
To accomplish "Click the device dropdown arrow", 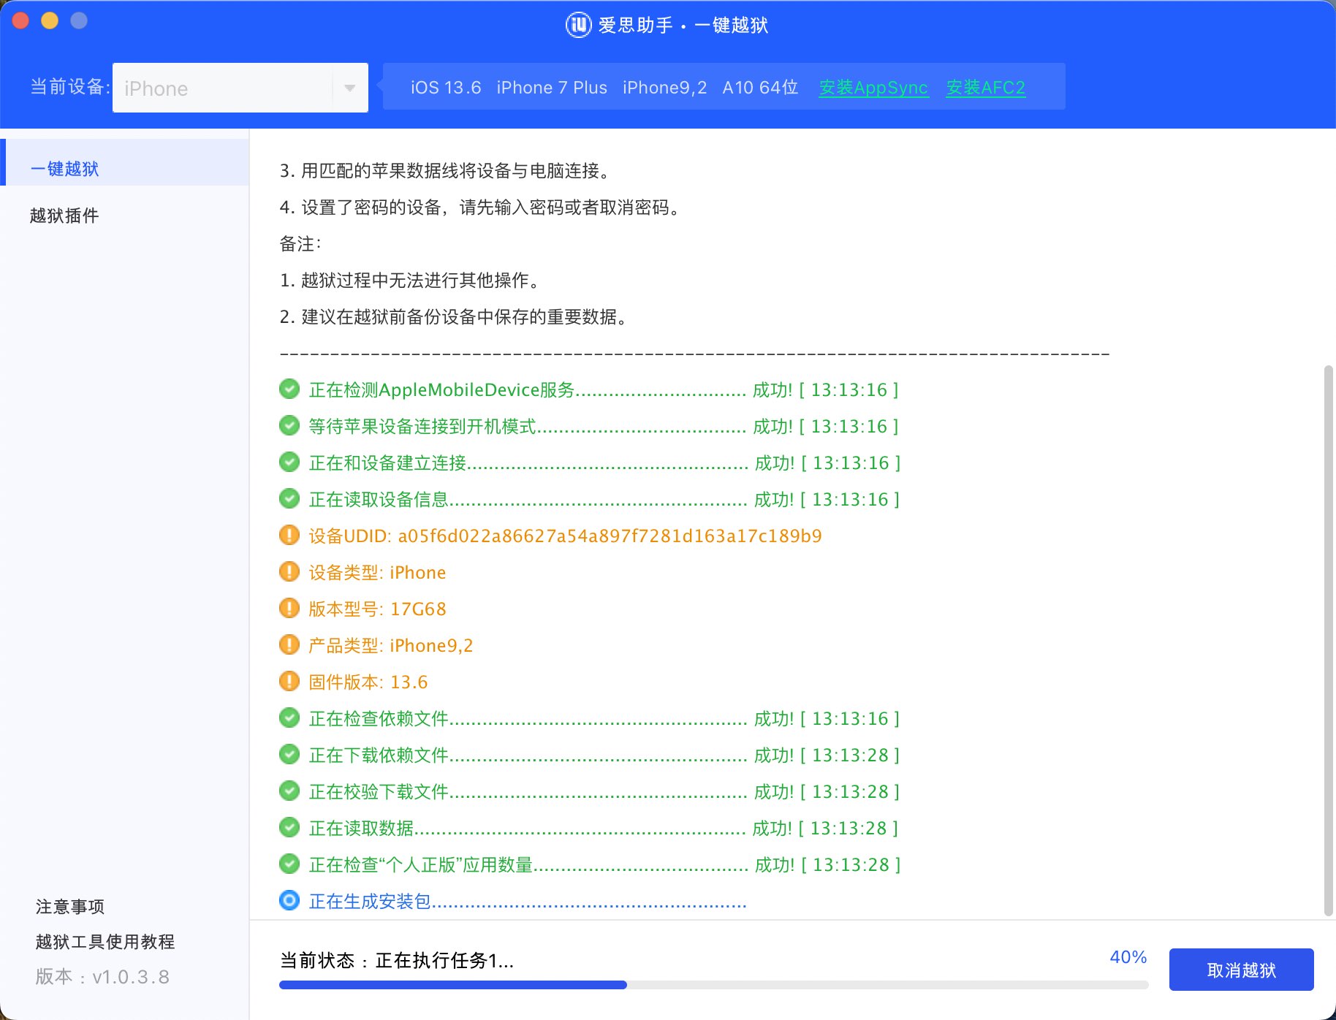I will [x=350, y=88].
